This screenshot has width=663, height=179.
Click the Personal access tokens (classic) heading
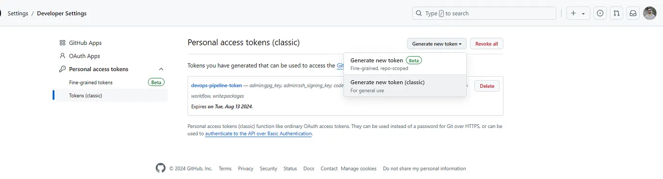(x=243, y=43)
